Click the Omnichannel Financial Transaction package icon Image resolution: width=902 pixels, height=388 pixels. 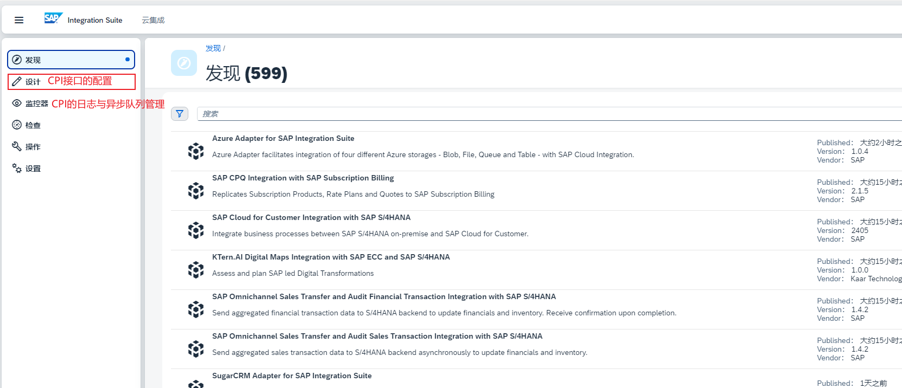pyautogui.click(x=196, y=309)
